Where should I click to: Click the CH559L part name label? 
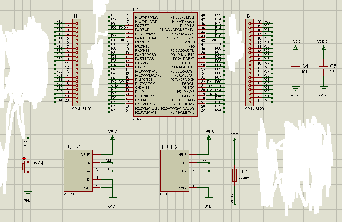pyautogui.click(x=138, y=119)
